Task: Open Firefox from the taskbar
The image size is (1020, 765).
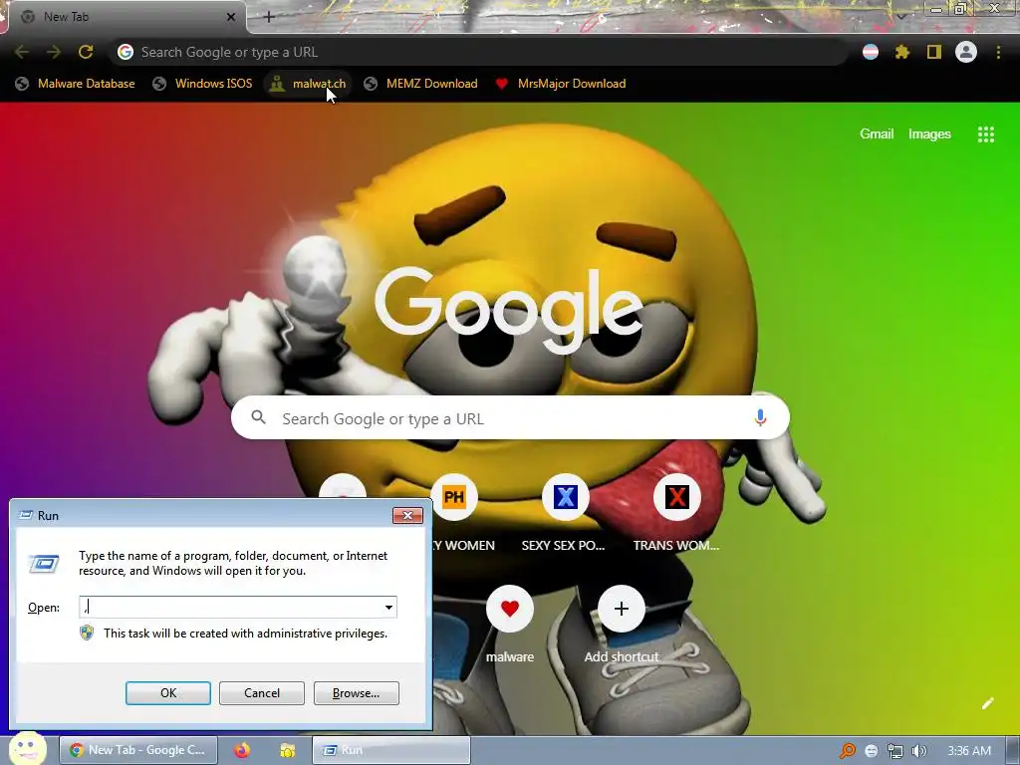Action: 242,750
